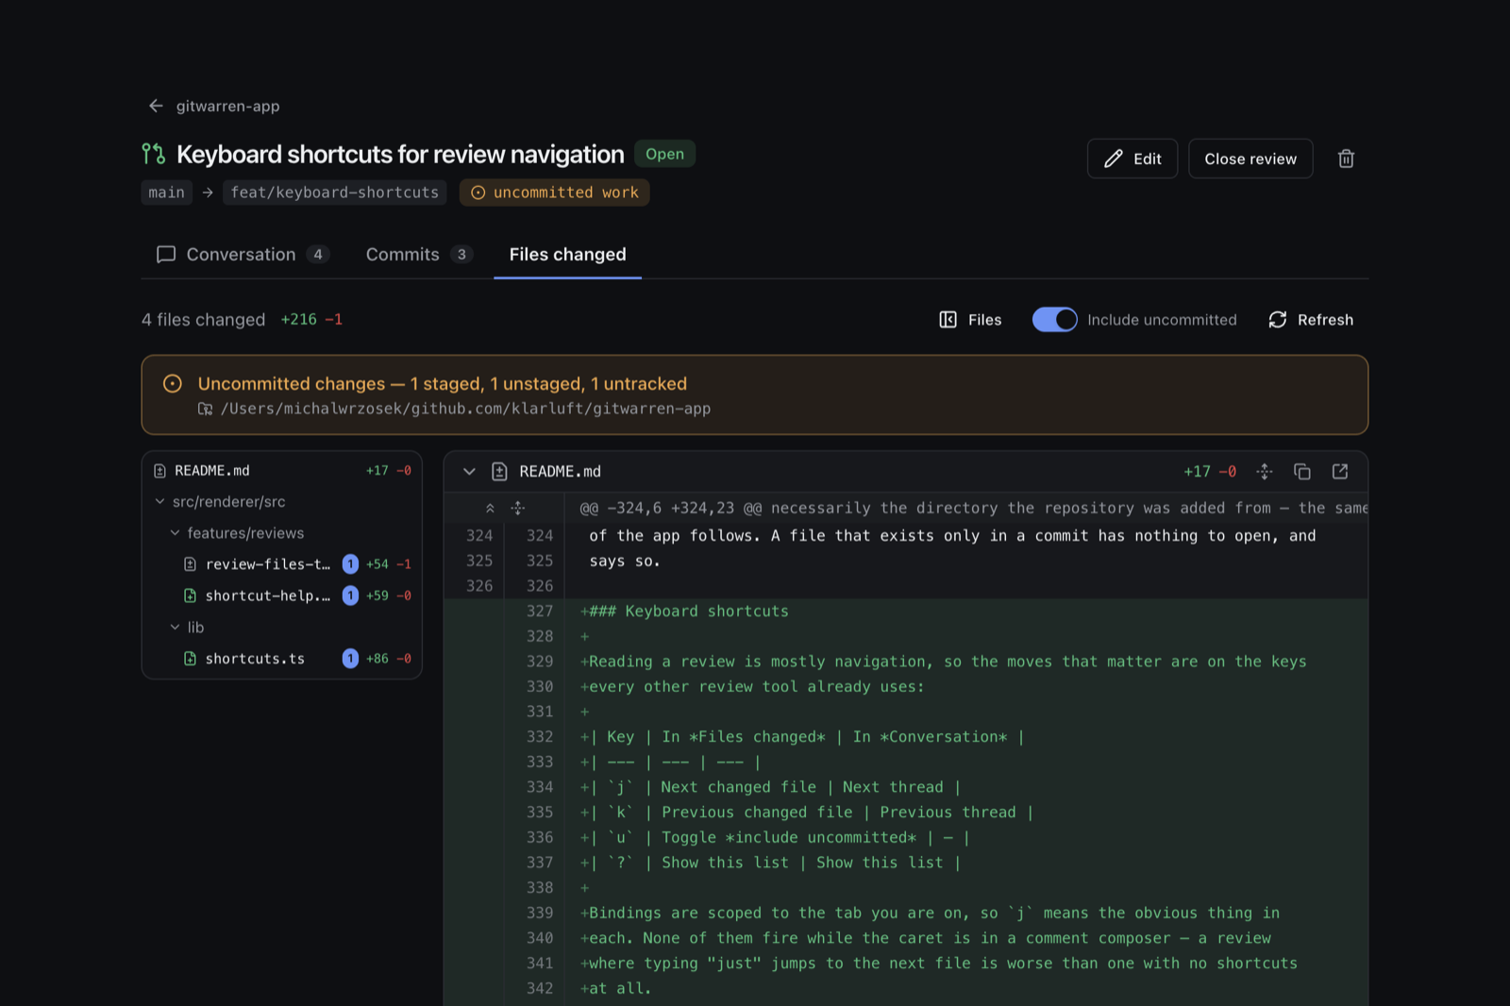
Task: Expand hidden lines upward in the hunk header
Action: pyautogui.click(x=490, y=508)
